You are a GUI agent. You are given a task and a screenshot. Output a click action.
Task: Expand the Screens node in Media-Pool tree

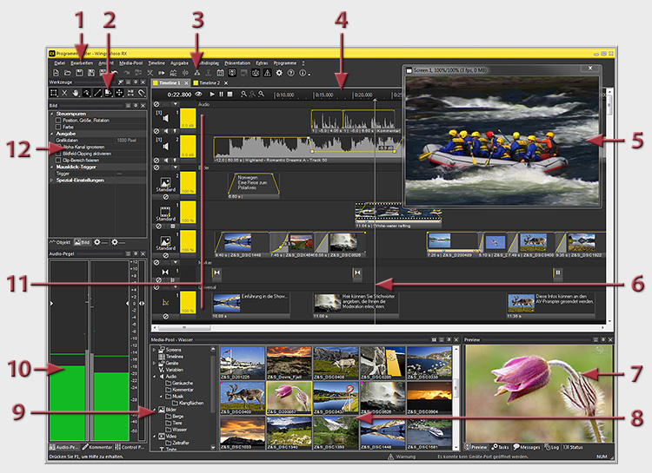[x=154, y=350]
